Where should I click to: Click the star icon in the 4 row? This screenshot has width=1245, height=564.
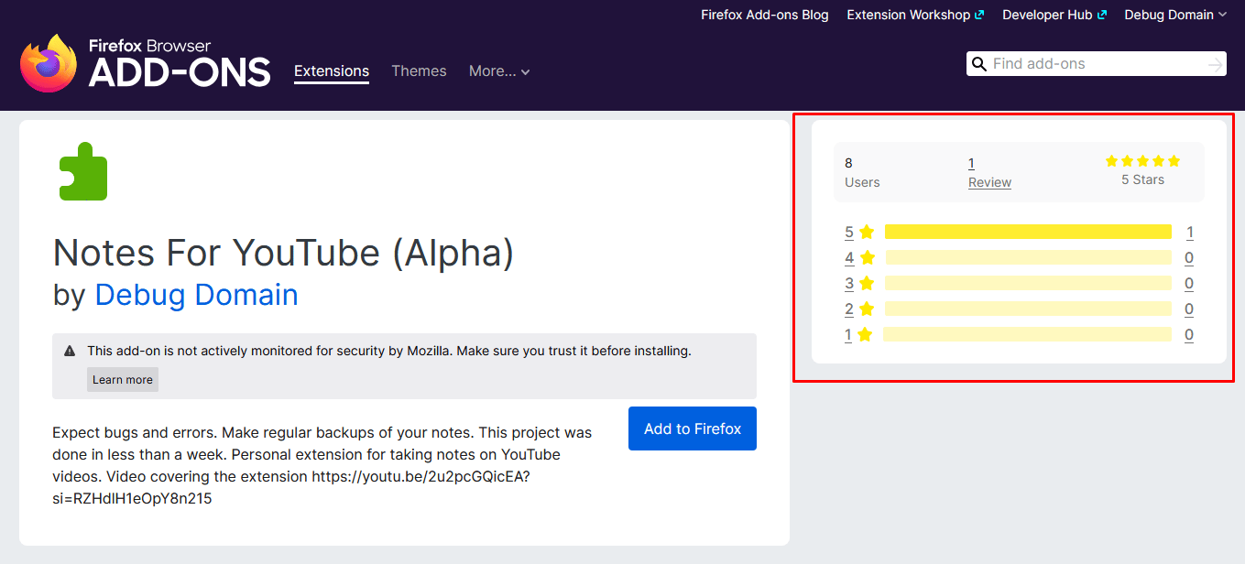point(867,258)
